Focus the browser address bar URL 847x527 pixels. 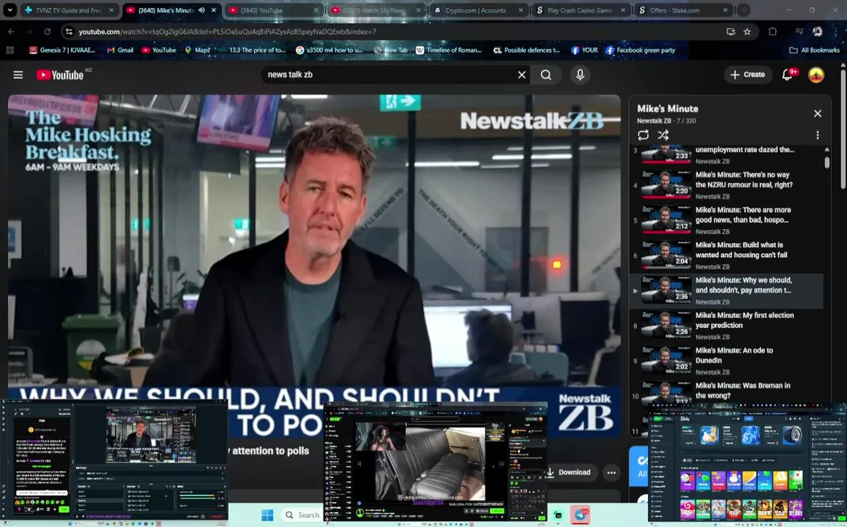pos(228,32)
